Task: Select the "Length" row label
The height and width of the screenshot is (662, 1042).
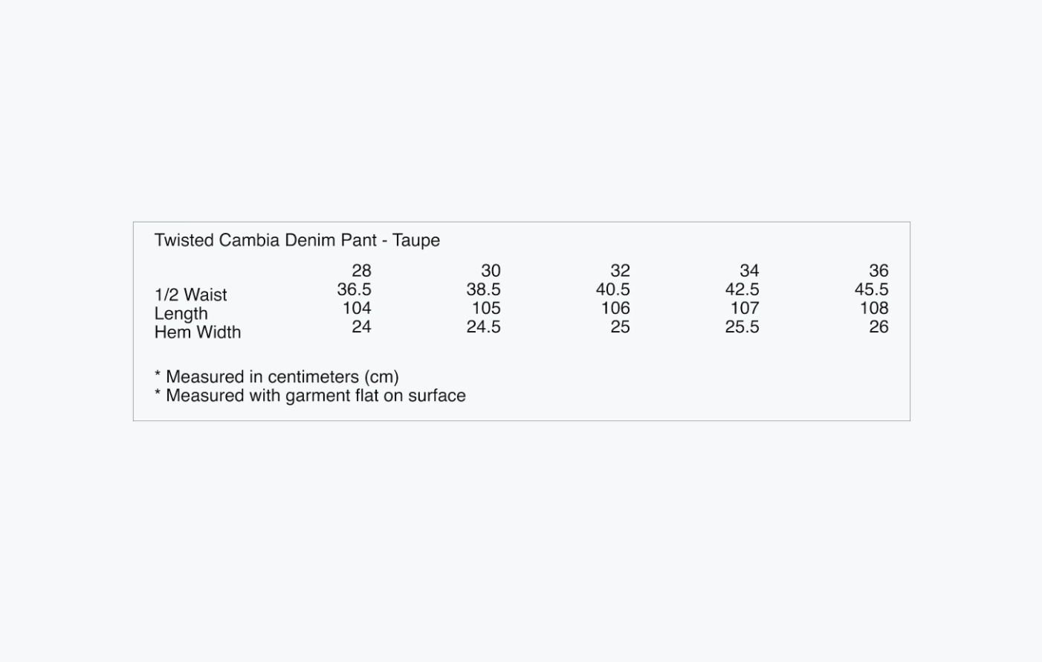Action: click(x=181, y=313)
